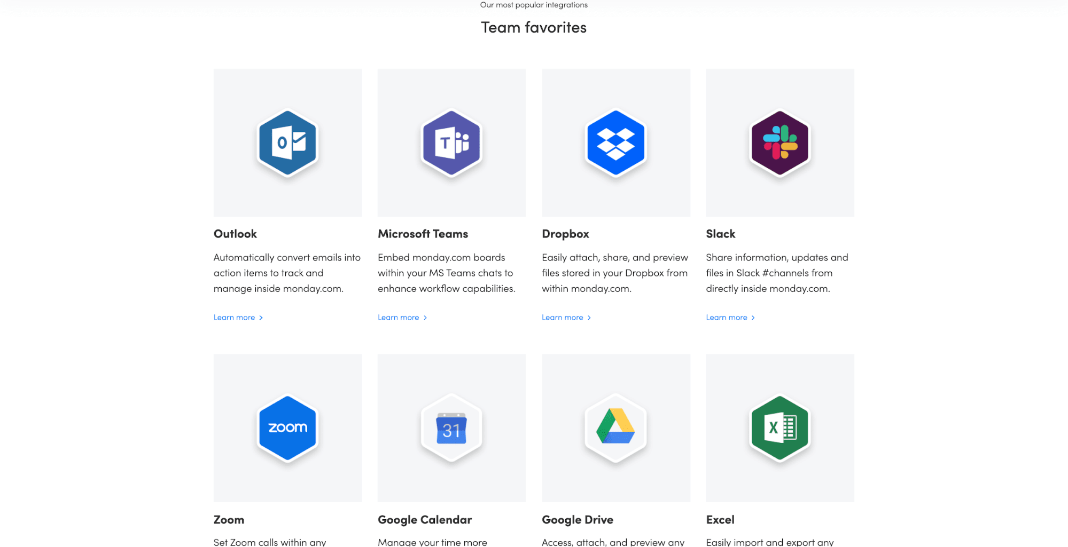Click 'Easily import and export any' text

pyautogui.click(x=769, y=542)
